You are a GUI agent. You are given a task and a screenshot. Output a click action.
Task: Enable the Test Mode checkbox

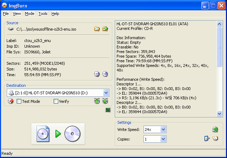coord(19,101)
